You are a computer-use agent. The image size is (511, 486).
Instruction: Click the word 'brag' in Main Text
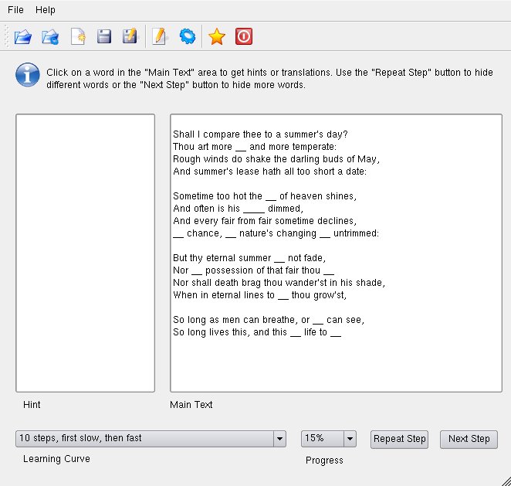(x=251, y=283)
